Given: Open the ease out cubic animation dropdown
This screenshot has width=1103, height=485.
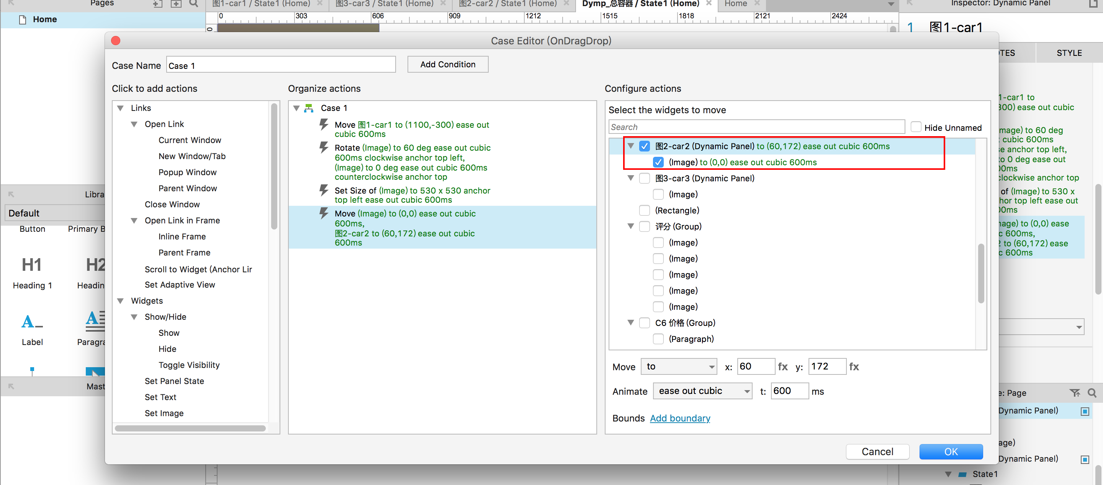Looking at the screenshot, I should pos(702,391).
